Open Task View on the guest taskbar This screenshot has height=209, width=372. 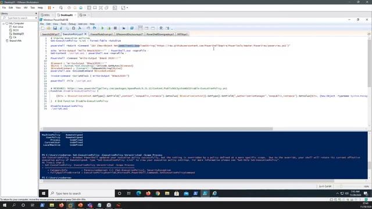click(x=128, y=193)
